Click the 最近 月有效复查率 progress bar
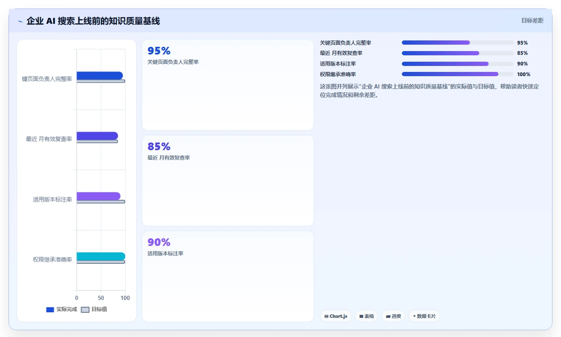Image resolution: width=561 pixels, height=337 pixels. (458, 53)
